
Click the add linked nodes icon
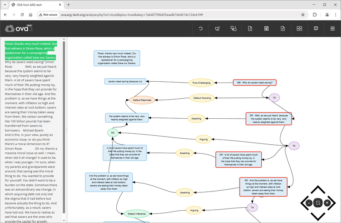(x=234, y=29)
